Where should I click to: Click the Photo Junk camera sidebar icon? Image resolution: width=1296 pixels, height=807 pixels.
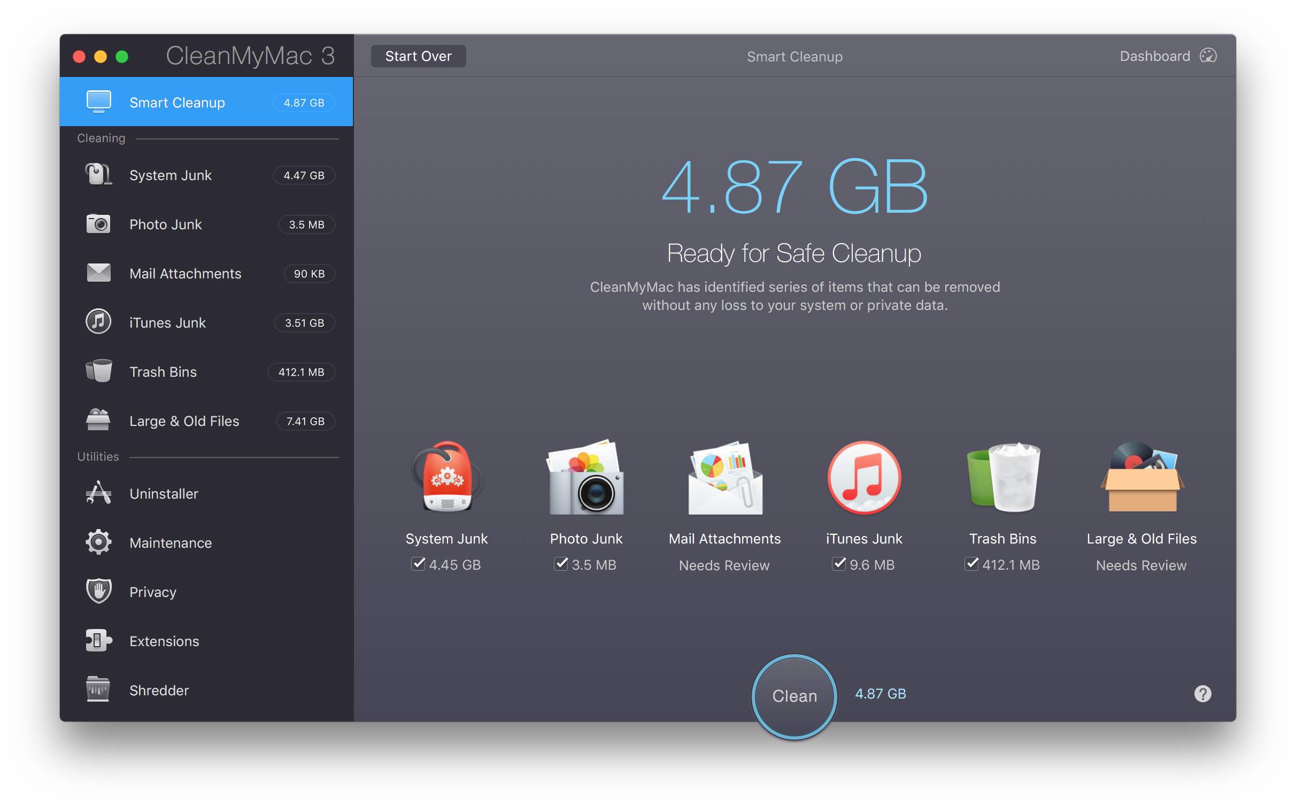click(98, 224)
